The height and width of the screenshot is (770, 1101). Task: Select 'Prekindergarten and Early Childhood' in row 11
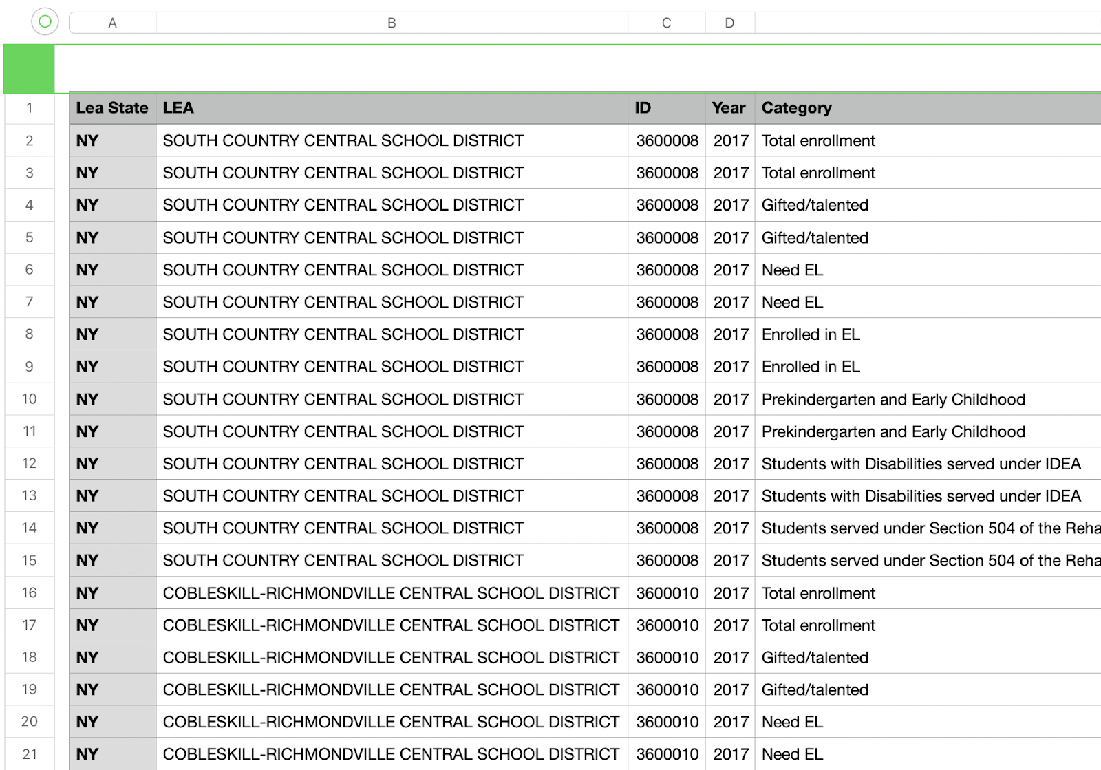928,431
